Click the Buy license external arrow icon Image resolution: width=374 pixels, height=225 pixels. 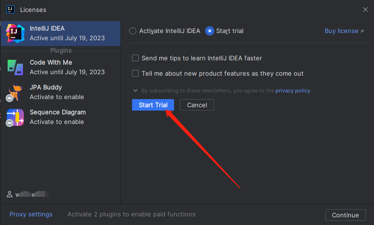362,31
